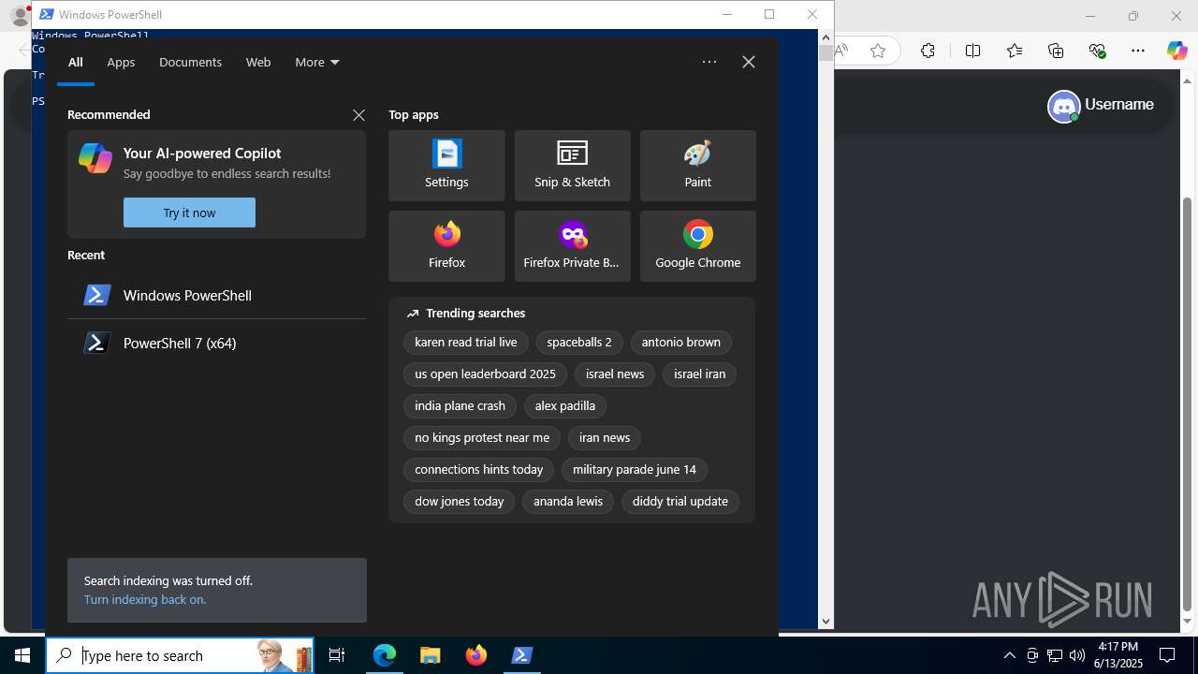
Task: Launch Google Chrome from Top apps
Action: point(697,246)
